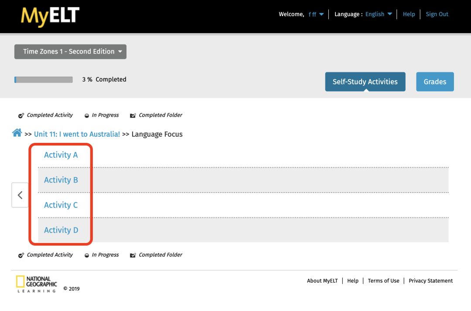This screenshot has width=471, height=311.
Task: Go back with the left chevron button
Action: click(x=20, y=195)
